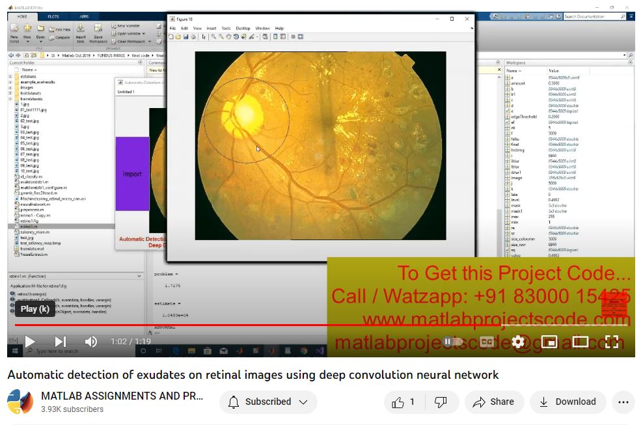The width and height of the screenshot is (643, 425).
Task: Open more actions three-dot menu
Action: point(623,402)
